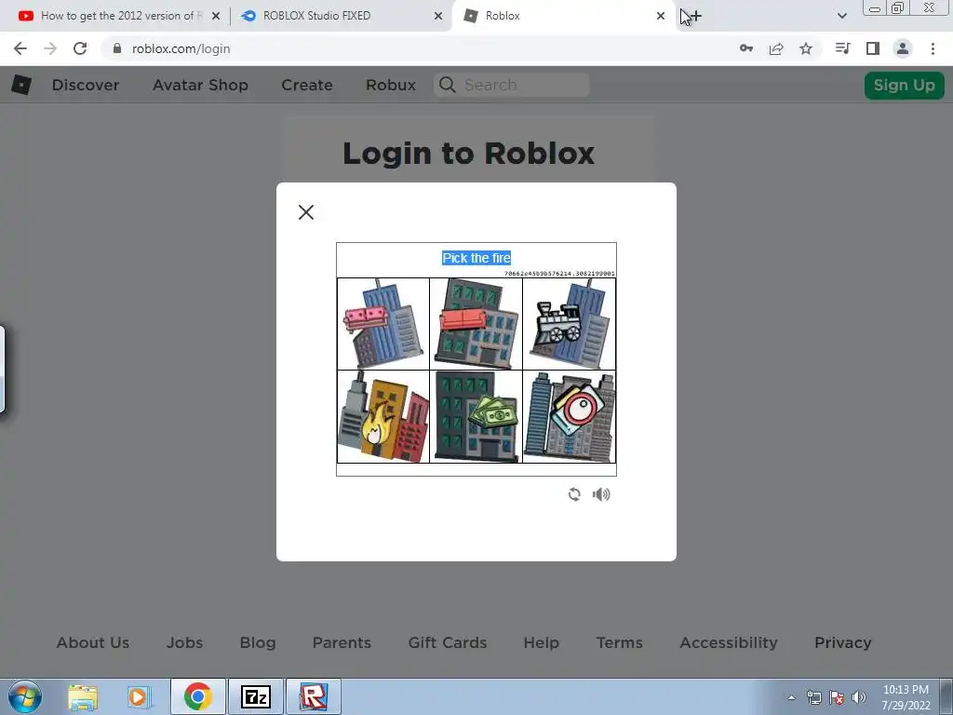The height and width of the screenshot is (715, 953).
Task: Open the Jobs footer link
Action: [x=185, y=642]
